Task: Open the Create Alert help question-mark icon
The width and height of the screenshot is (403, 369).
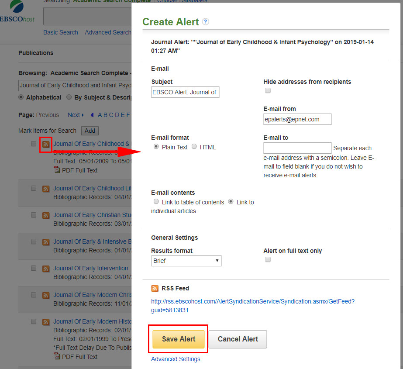Action: point(205,22)
